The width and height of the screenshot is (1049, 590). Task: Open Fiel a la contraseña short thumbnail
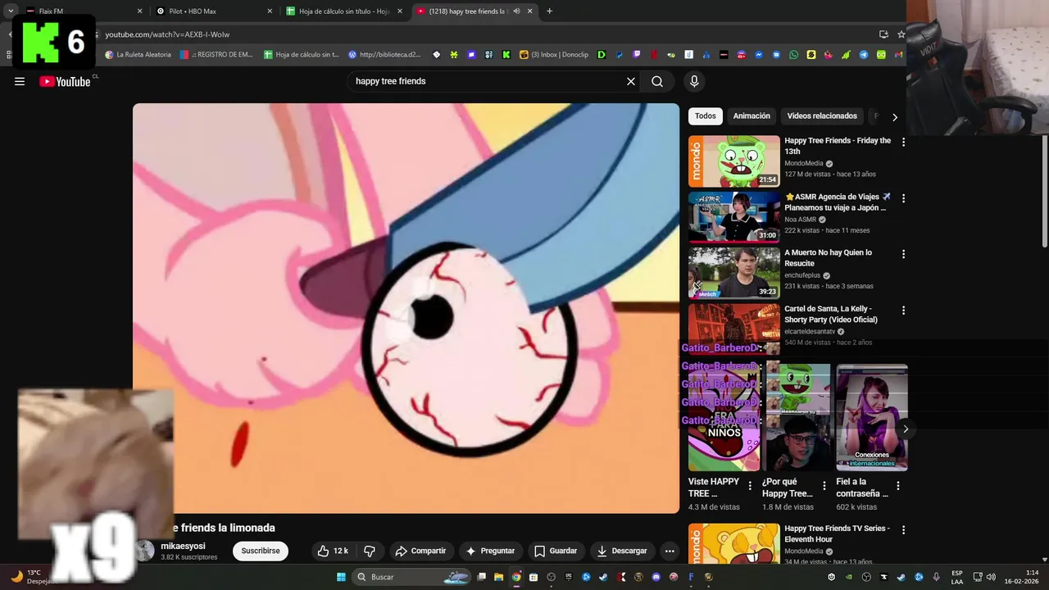[872, 417]
